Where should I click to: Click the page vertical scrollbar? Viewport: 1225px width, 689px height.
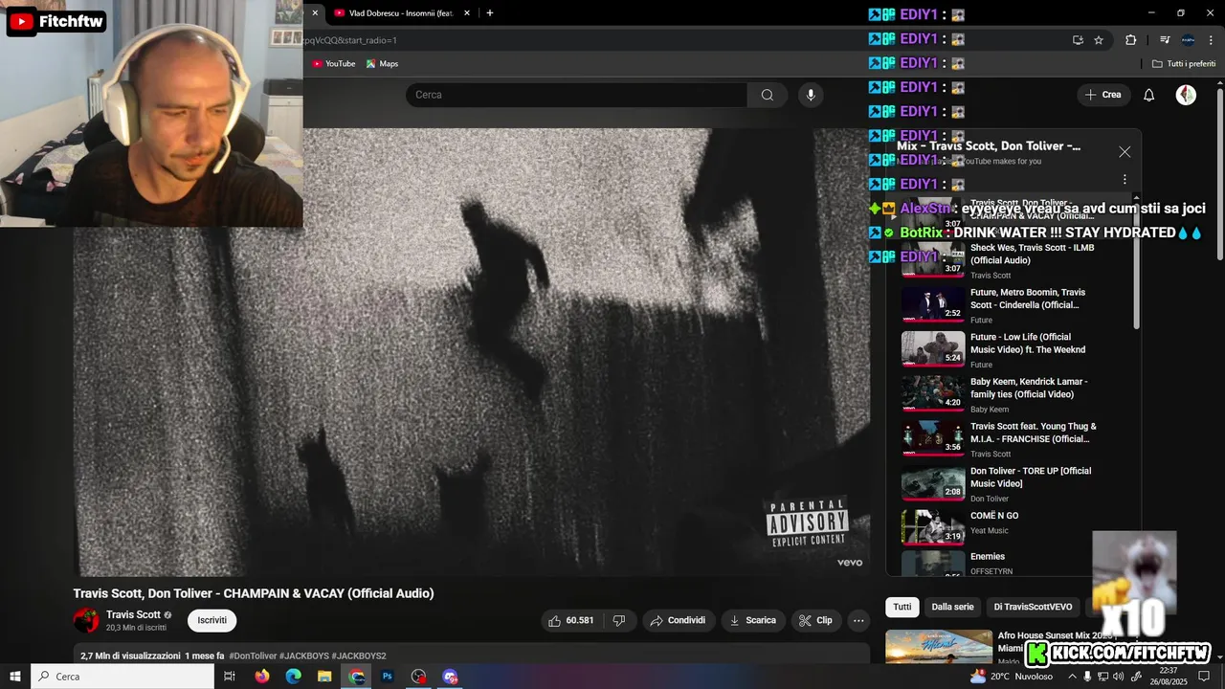(1219, 172)
